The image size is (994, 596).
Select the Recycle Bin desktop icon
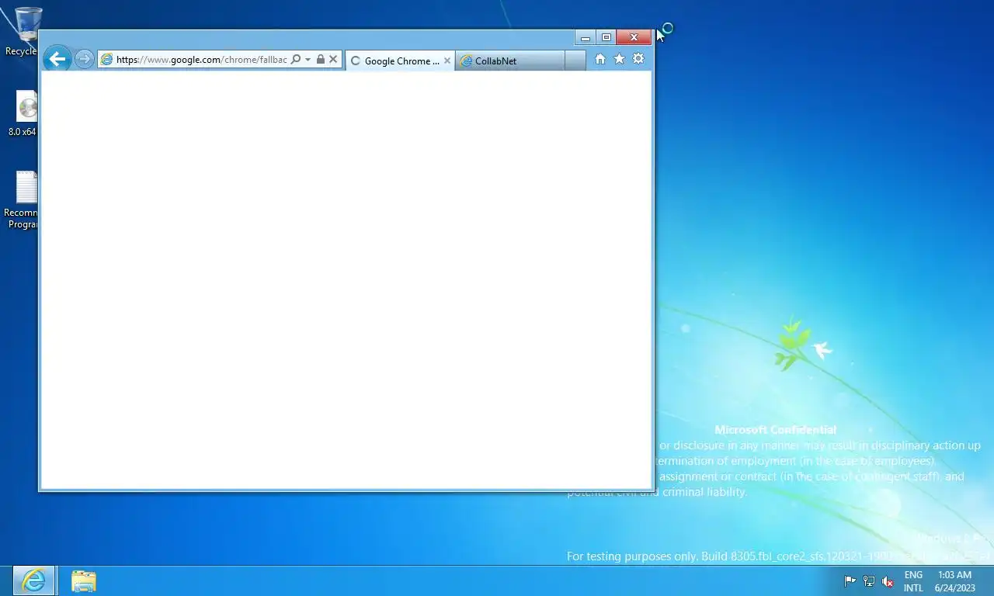(x=22, y=32)
